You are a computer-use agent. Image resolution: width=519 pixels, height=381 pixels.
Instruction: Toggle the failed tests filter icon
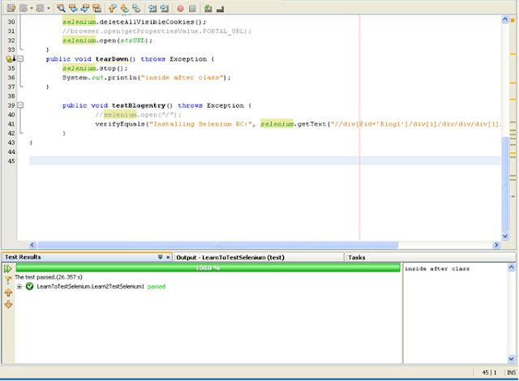click(8, 280)
